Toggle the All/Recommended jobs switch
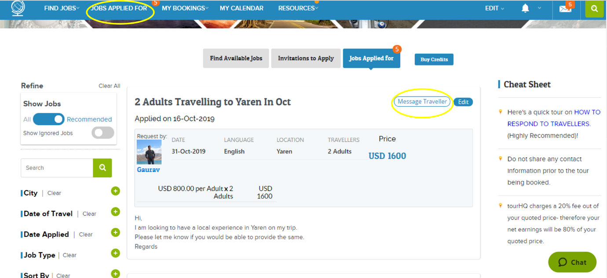 pyautogui.click(x=48, y=119)
